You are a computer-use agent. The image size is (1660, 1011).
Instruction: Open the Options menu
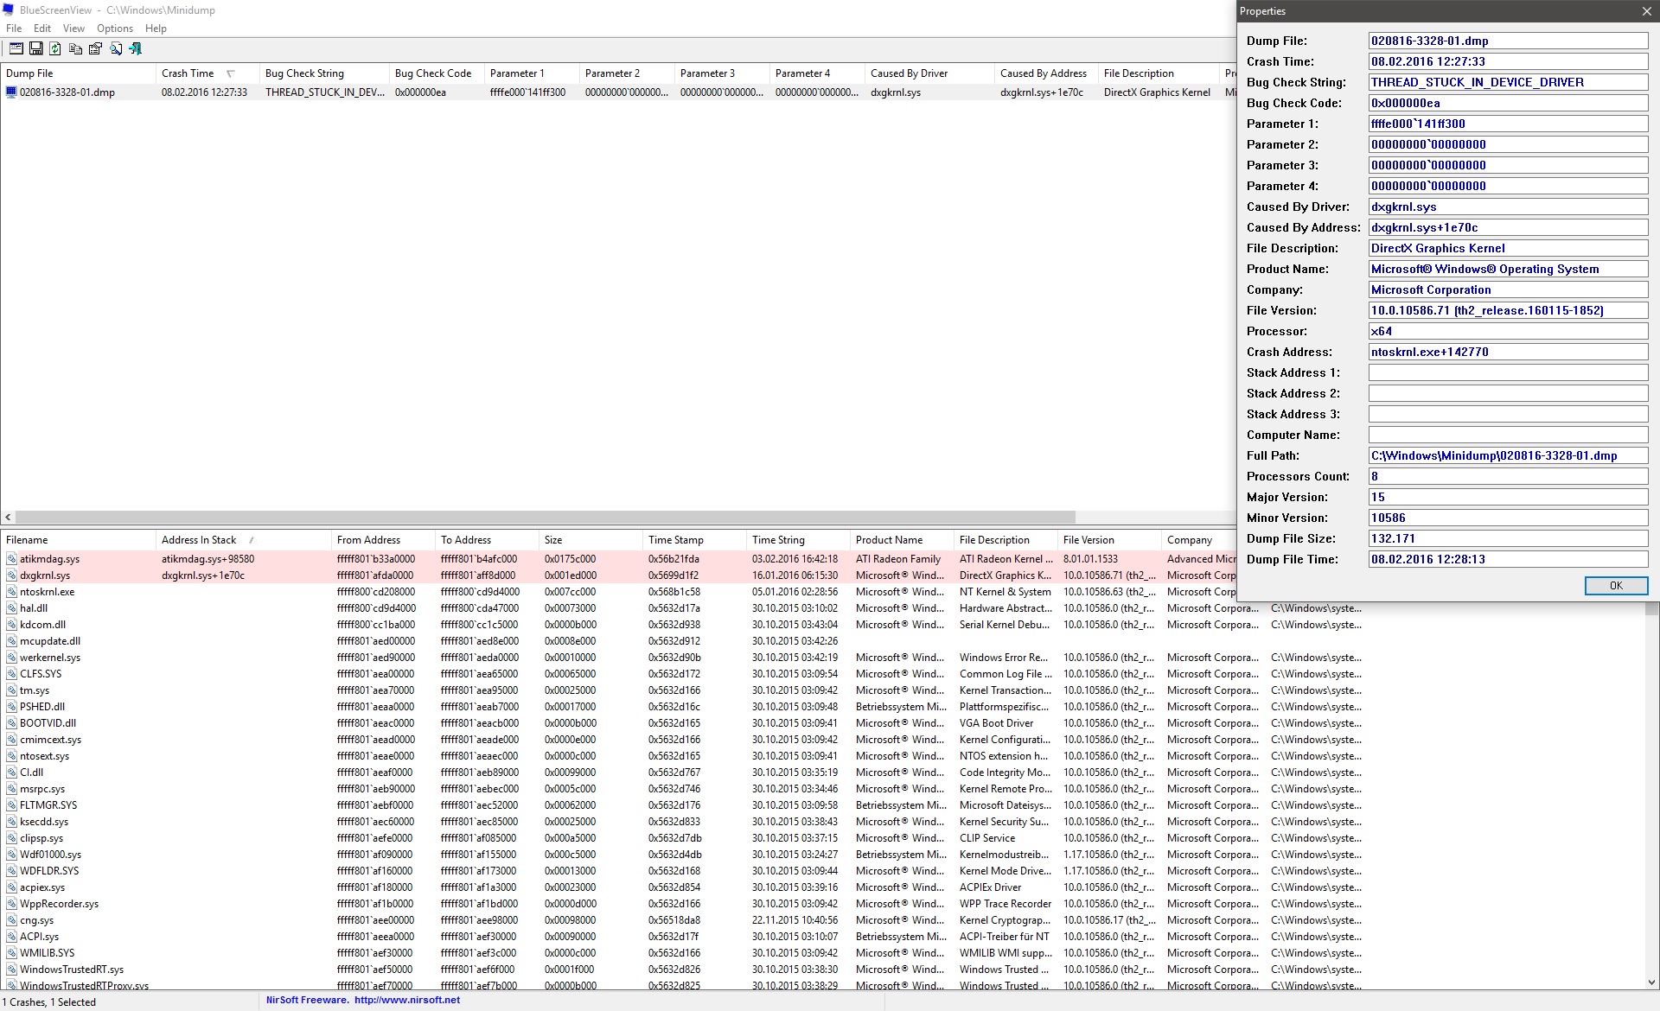coord(114,29)
